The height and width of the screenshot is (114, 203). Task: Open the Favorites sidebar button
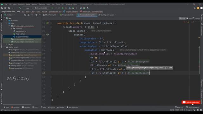coord(1,86)
